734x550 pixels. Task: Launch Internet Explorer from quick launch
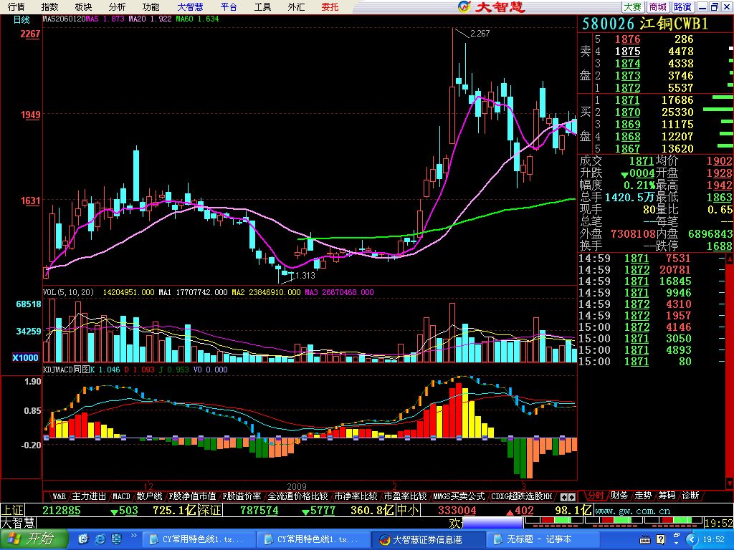tap(100, 539)
